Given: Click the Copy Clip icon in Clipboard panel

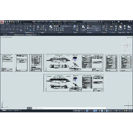Looking at the screenshot, I should pos(125,28).
